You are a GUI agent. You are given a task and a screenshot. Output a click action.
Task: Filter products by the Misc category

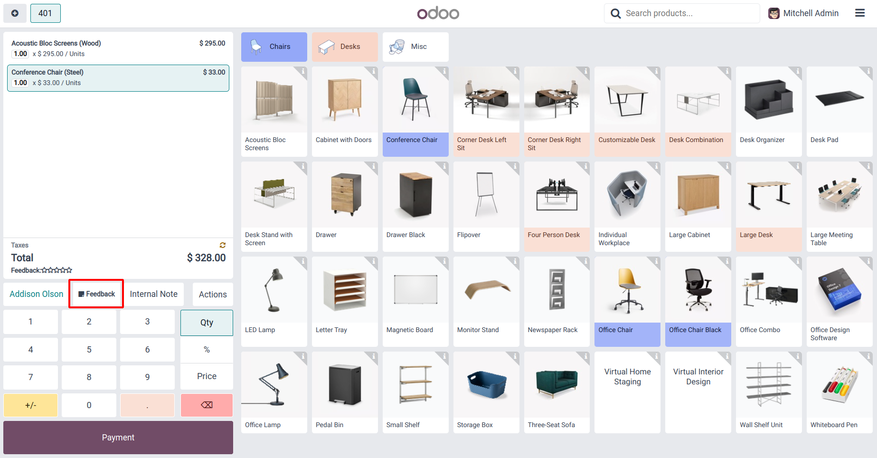[415, 47]
